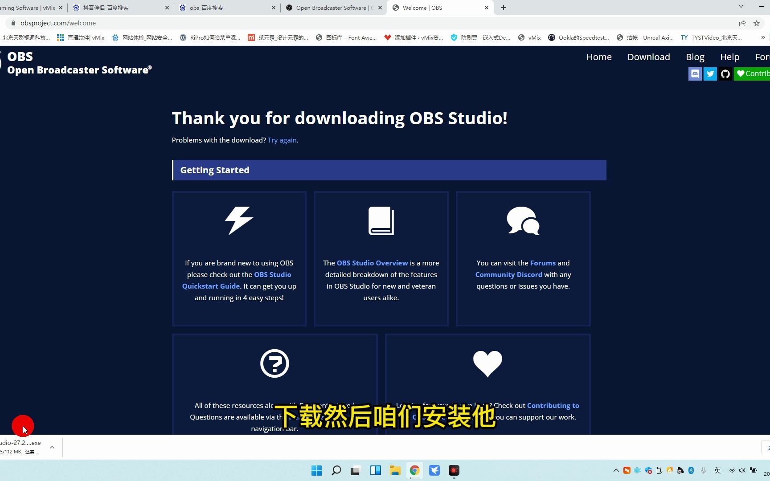Switch to Chrome on the taskbar
The width and height of the screenshot is (770, 481).
point(414,470)
